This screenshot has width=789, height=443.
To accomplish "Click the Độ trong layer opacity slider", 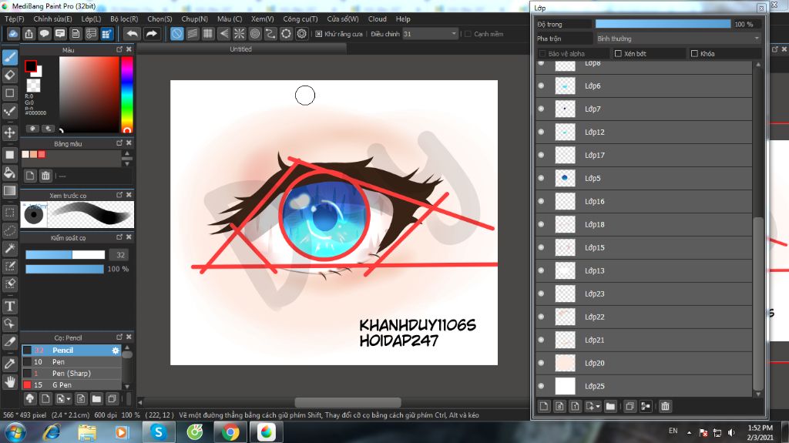I will point(663,24).
